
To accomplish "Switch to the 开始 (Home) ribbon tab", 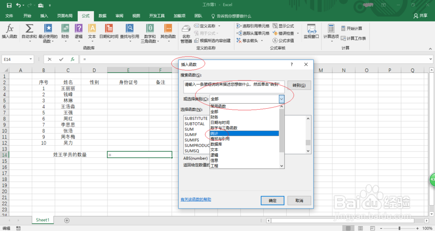I will (27, 16).
